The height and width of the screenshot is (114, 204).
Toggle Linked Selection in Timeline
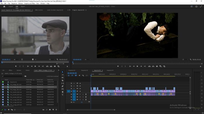76,75
